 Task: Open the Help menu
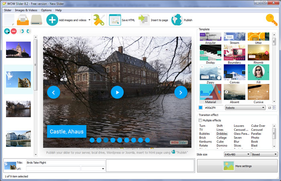tap(59, 10)
